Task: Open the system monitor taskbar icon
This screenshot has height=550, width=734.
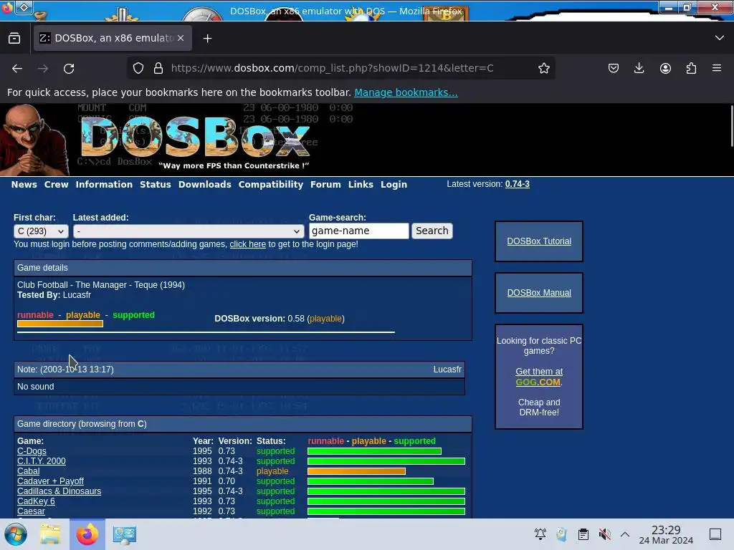Action: click(125, 534)
